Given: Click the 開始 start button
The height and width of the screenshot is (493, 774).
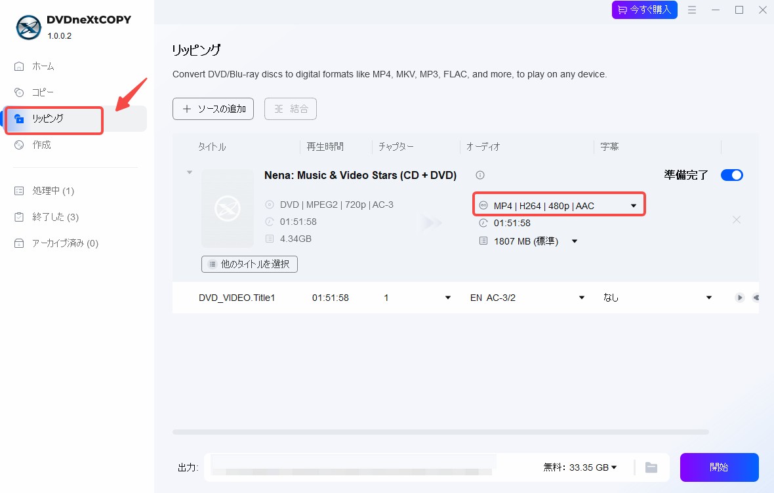Looking at the screenshot, I should click(x=719, y=467).
